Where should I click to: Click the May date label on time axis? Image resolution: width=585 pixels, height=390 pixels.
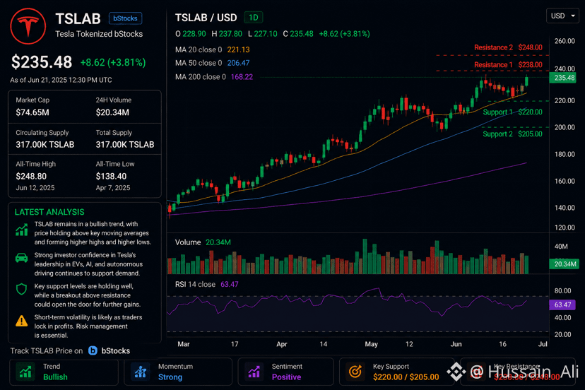click(x=371, y=344)
